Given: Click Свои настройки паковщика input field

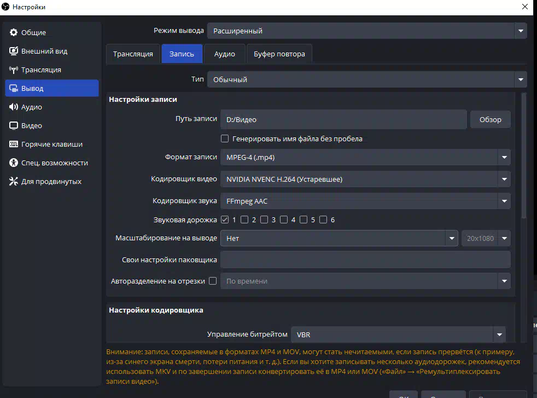Looking at the screenshot, I should (365, 260).
